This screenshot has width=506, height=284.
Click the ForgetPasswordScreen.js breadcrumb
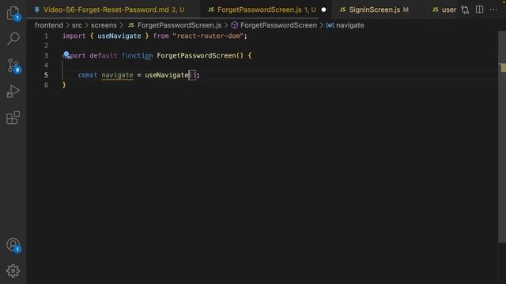tap(179, 25)
